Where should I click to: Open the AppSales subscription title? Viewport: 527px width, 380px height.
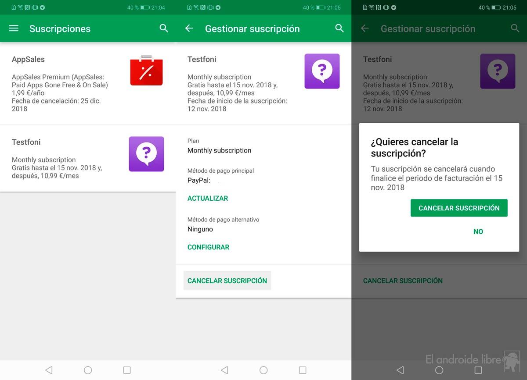pos(28,59)
